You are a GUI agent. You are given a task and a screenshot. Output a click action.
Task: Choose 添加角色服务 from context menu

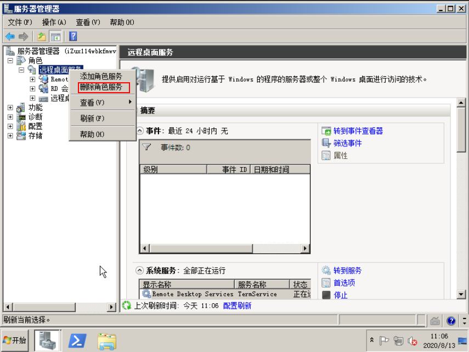(x=103, y=76)
